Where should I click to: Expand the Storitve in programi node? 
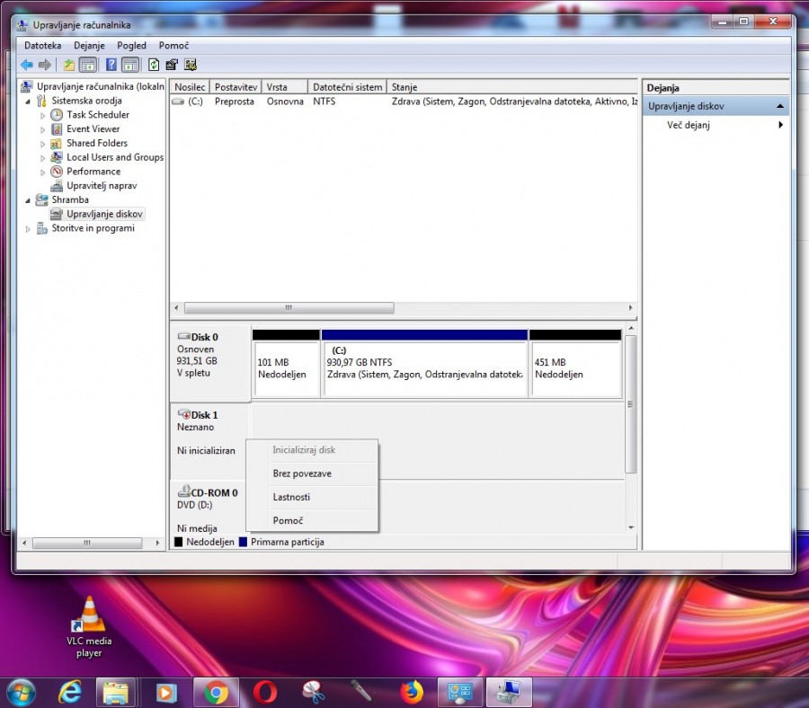click(28, 229)
